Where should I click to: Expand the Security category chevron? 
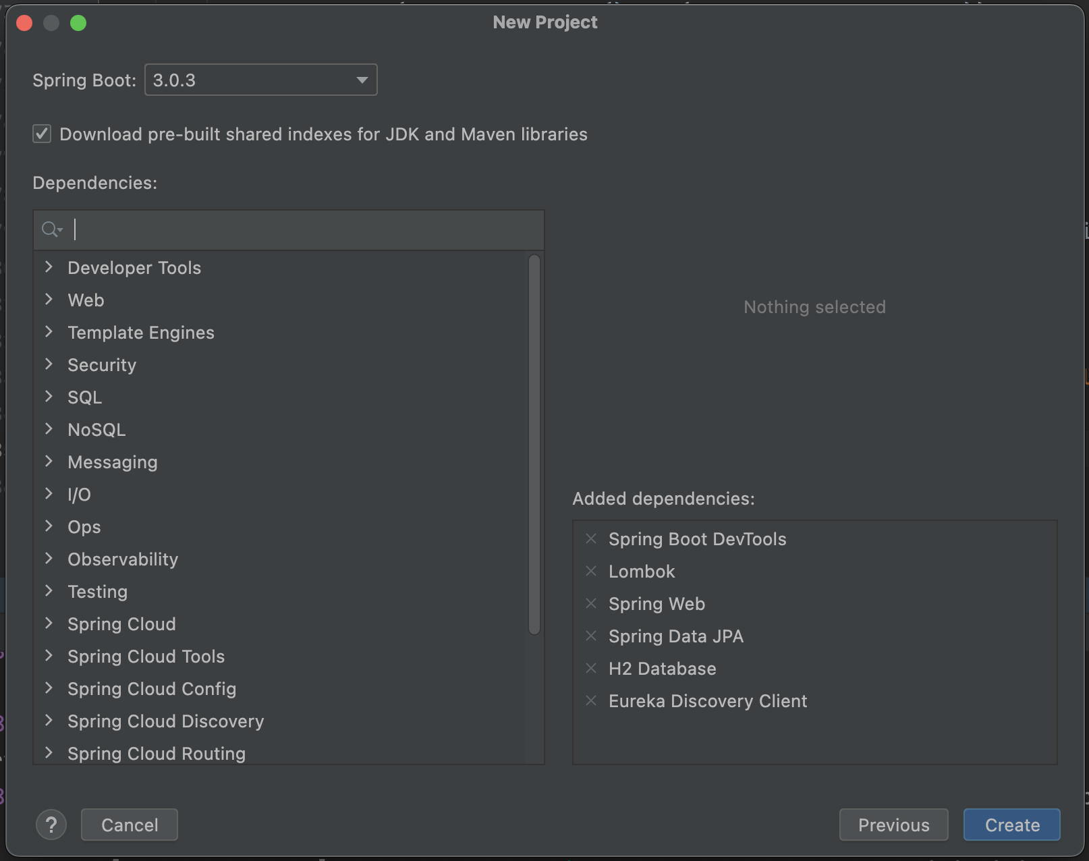coord(49,364)
